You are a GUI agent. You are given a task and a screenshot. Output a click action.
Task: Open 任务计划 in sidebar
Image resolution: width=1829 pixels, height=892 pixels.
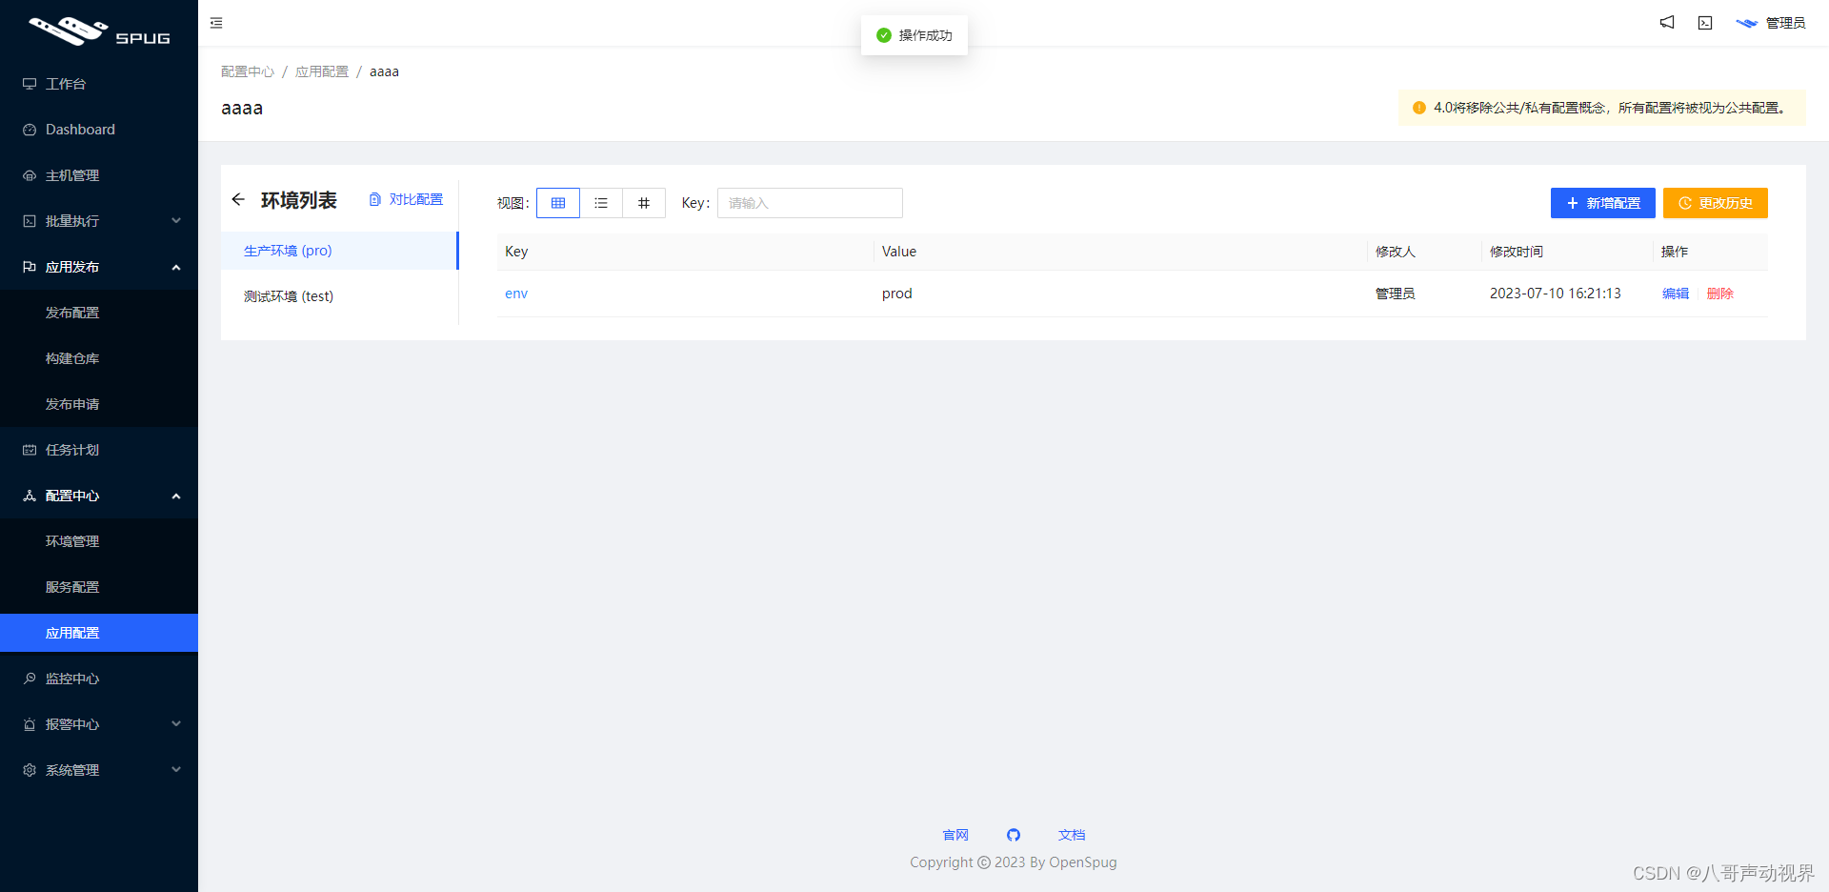(x=99, y=450)
